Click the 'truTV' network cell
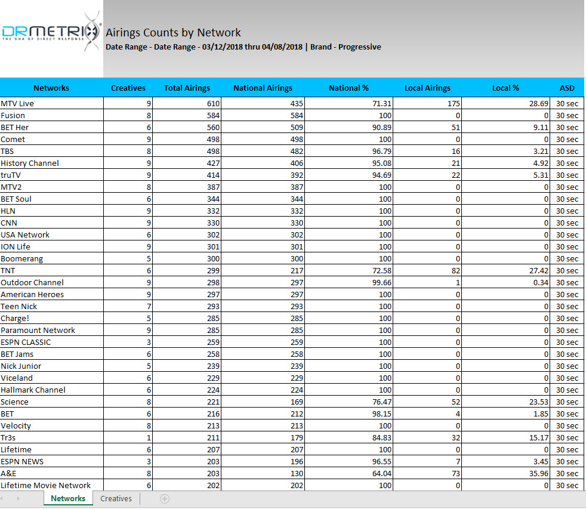This screenshot has height=509, width=586. click(x=51, y=175)
